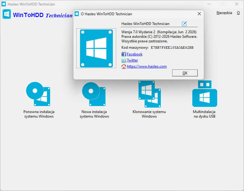244x191 pixels.
Task: Click the edit license pencil icon
Action: click(184, 24)
